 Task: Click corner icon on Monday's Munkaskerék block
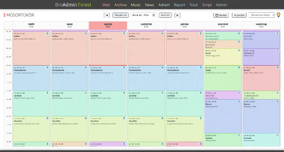tap(47, 67)
